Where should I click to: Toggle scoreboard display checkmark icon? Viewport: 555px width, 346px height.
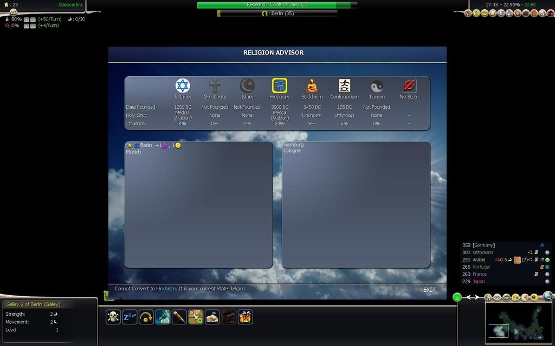point(525,298)
